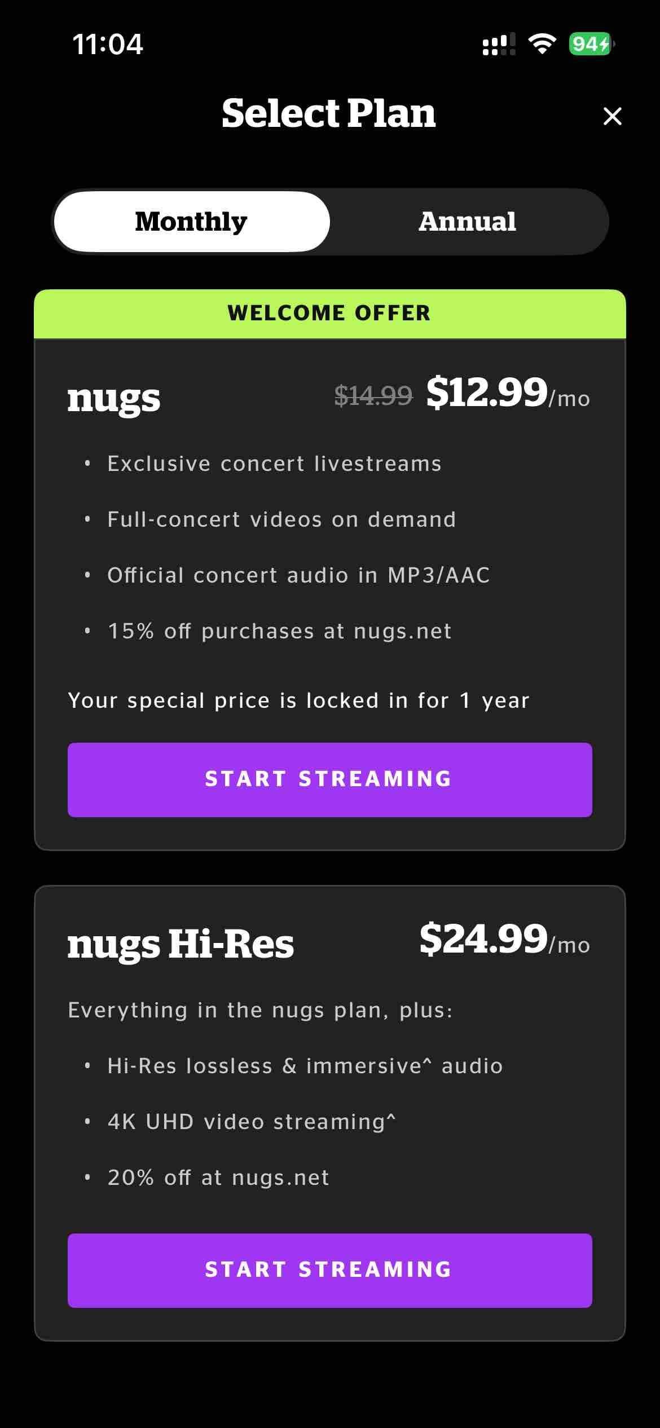
Task: Start streaming the nugs Hi-Res plan
Action: pos(330,1270)
